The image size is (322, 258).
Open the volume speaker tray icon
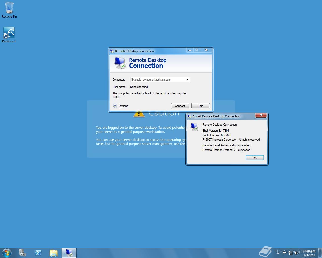click(297, 253)
